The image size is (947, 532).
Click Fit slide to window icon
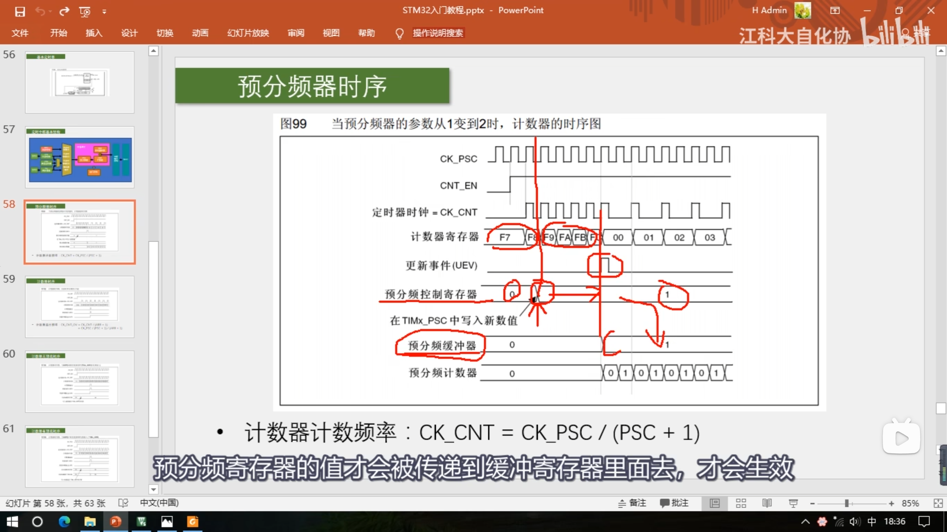point(938,503)
